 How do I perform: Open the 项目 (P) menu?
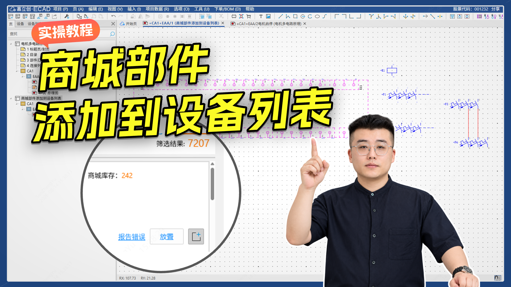tap(61, 9)
